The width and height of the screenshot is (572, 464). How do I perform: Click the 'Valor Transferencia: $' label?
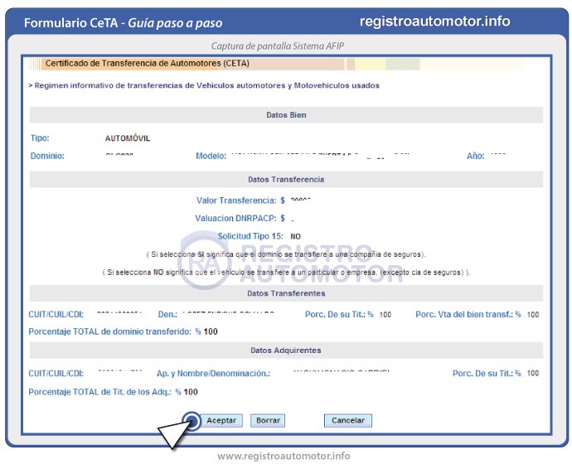[x=240, y=201]
